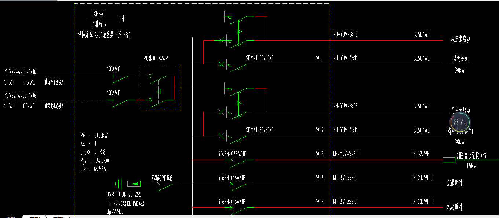Select the WL4 circuit number

320,178
